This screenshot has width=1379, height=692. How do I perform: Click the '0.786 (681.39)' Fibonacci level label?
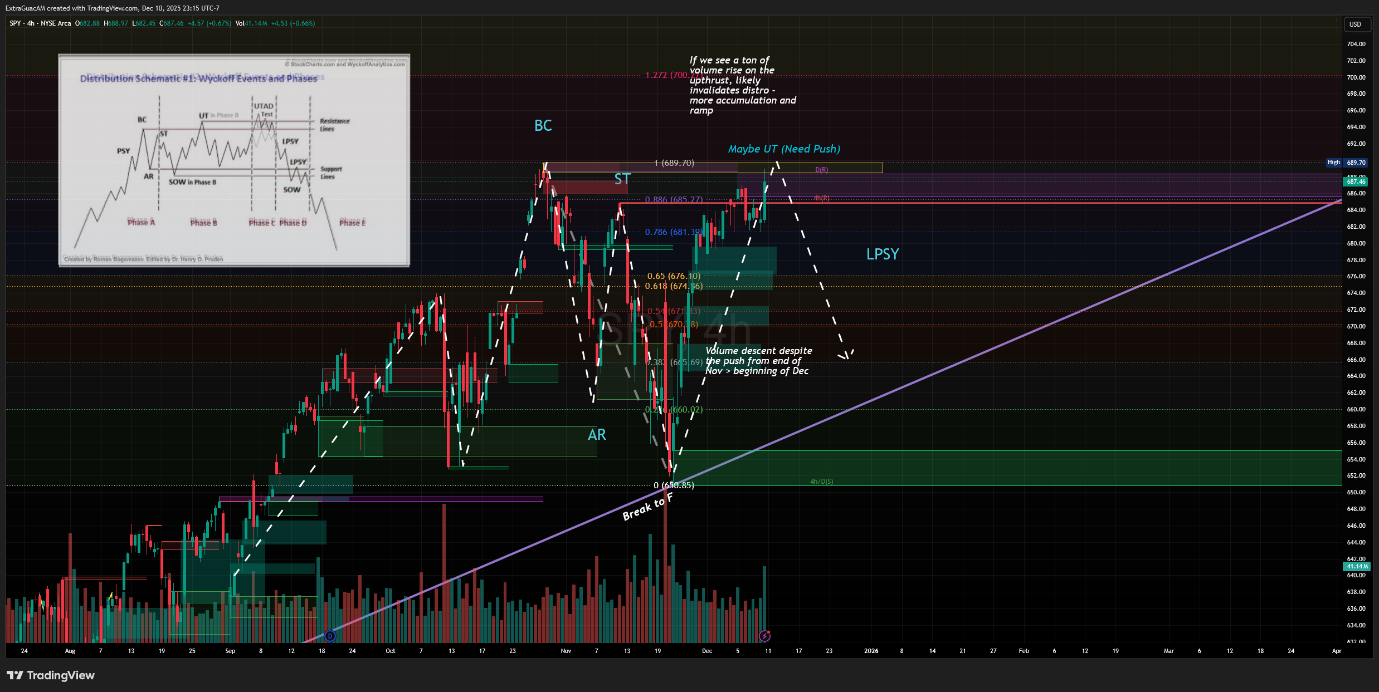tap(674, 232)
